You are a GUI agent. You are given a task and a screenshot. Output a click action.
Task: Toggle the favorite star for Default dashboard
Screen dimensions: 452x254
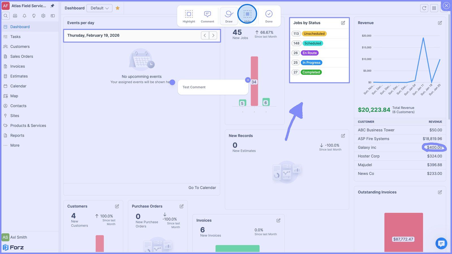118,8
